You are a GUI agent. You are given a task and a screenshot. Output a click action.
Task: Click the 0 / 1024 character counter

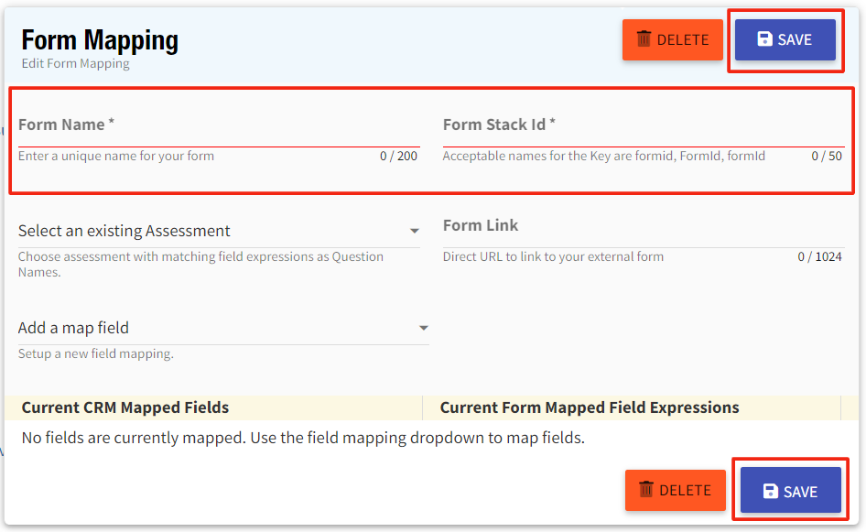click(819, 257)
